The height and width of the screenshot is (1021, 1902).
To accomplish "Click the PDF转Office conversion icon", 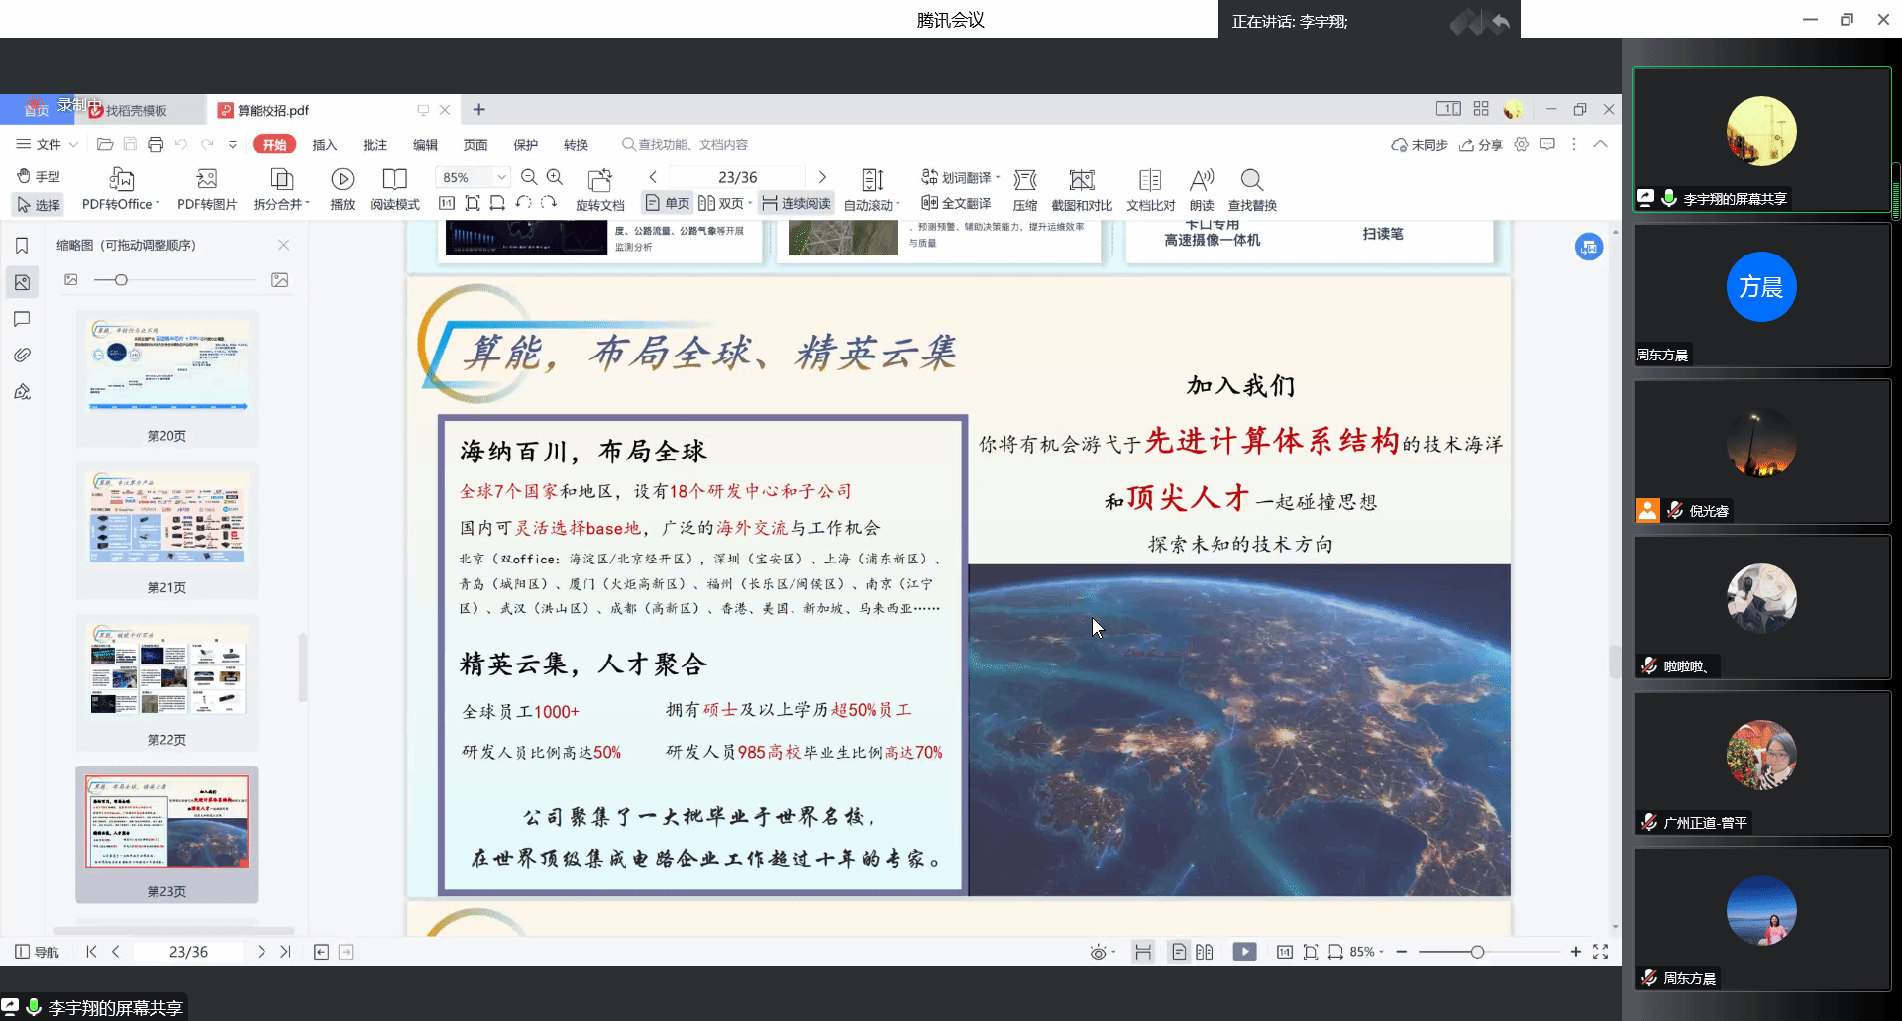I will point(121,180).
